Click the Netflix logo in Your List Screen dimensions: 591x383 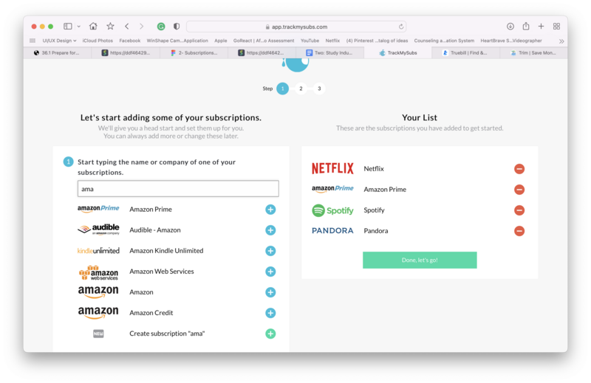pyautogui.click(x=332, y=168)
